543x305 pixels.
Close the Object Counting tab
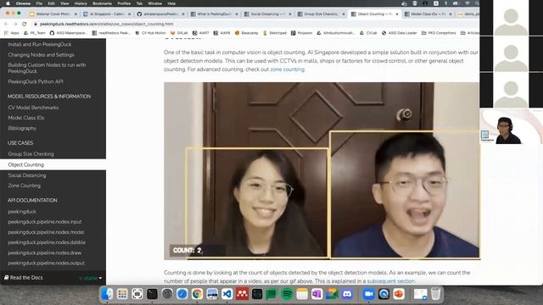[x=397, y=14]
